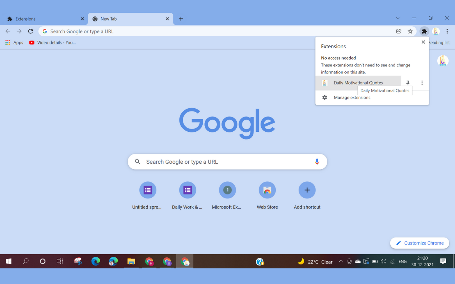Viewport: 455px width, 284px height.
Task: Open more options for Daily Motivational Quotes
Action: pyautogui.click(x=422, y=83)
